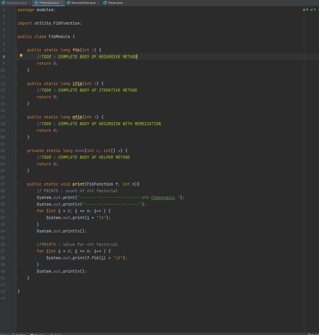Click 'return 0;' on line 24
The height and width of the screenshot is (335, 319).
pos(47,164)
